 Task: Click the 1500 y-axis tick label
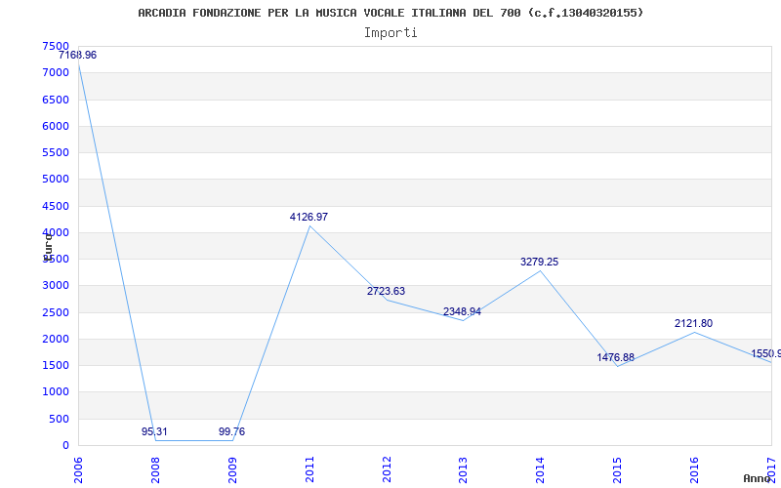tap(56, 365)
